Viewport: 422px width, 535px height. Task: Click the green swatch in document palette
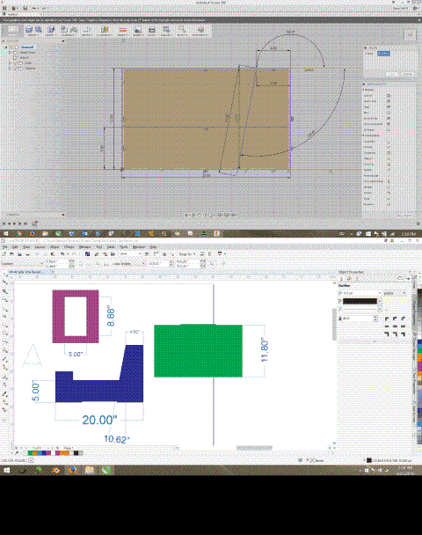30,453
